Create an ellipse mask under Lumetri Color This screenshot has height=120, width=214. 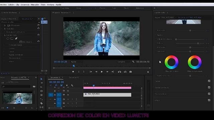point(8,39)
